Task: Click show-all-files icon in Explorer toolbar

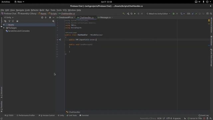Action: coord(17,21)
